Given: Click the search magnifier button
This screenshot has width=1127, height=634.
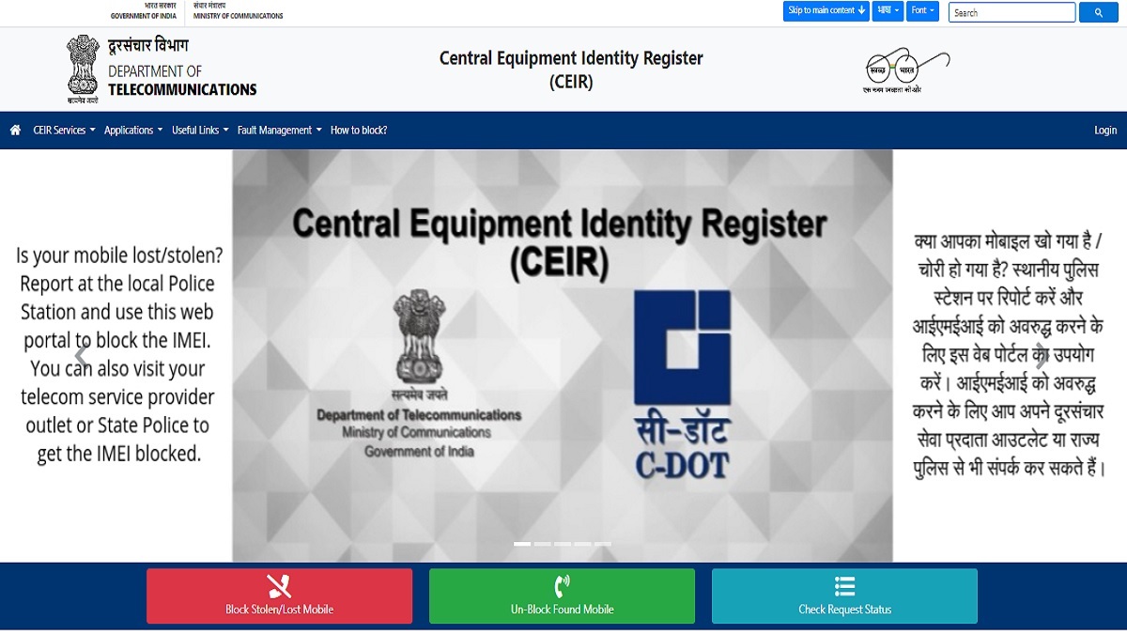Looking at the screenshot, I should tap(1098, 12).
